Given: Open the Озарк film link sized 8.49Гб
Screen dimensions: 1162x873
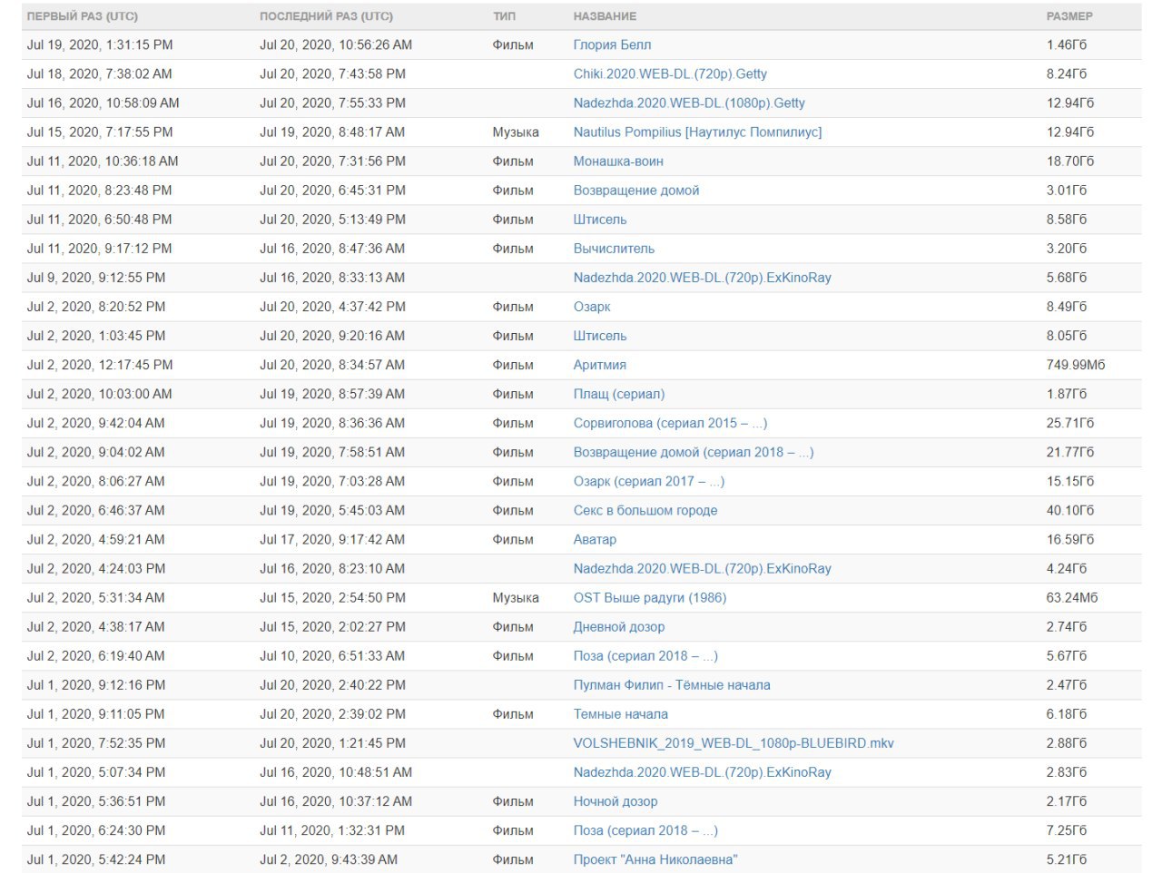Looking at the screenshot, I should click(x=592, y=306).
